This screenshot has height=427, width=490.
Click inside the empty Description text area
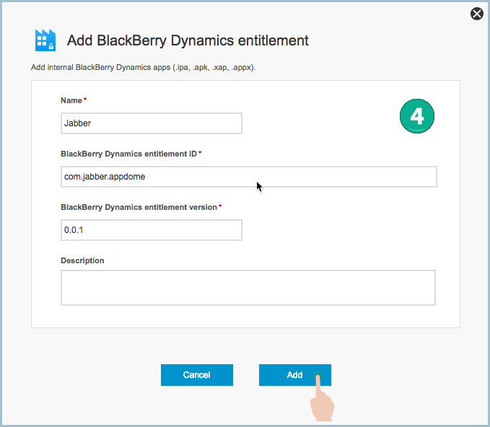point(248,288)
